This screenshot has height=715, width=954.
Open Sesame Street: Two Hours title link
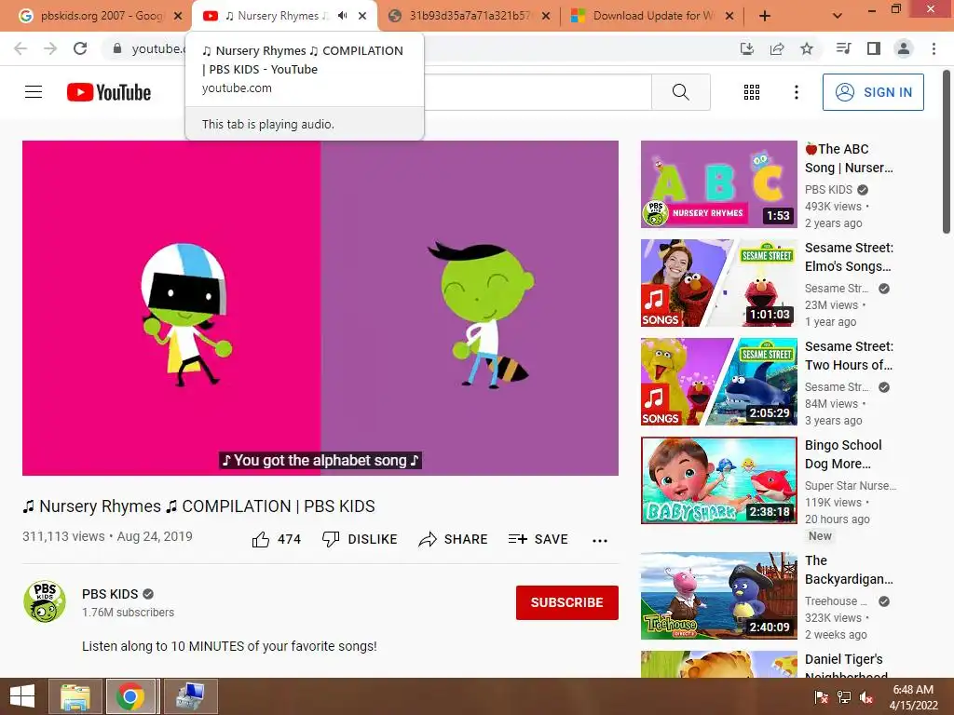coord(849,356)
